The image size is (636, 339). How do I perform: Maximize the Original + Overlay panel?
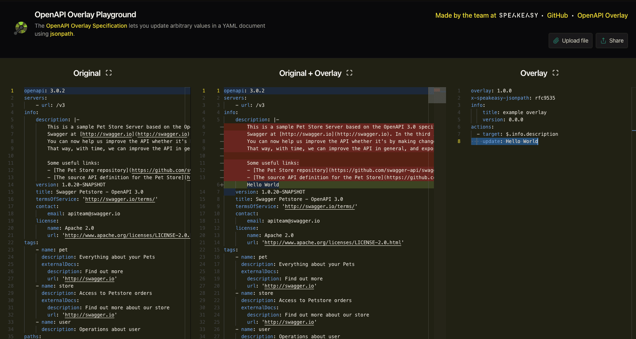[349, 73]
